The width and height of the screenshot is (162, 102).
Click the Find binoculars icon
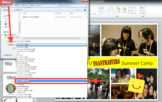click(x=140, y=8)
